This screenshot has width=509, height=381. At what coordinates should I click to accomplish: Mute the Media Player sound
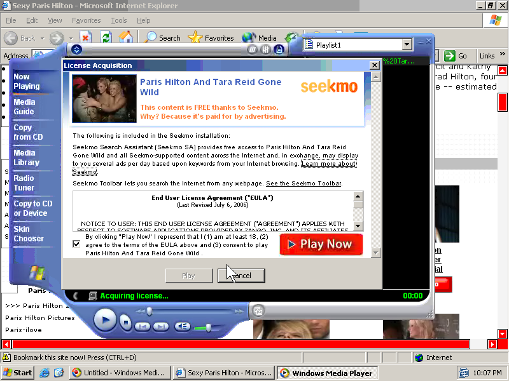pyautogui.click(x=183, y=326)
